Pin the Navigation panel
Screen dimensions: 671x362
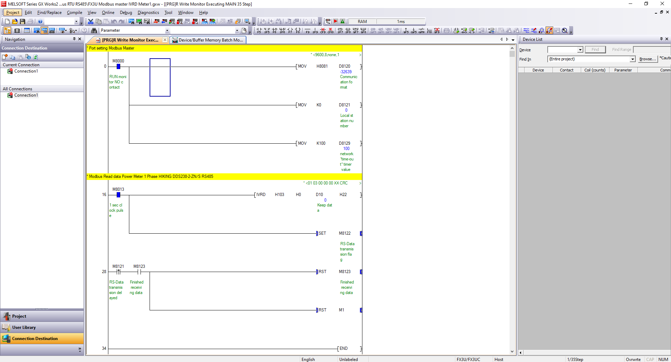click(74, 39)
